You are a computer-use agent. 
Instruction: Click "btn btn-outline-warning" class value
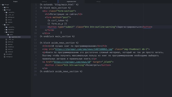[100, 27]
